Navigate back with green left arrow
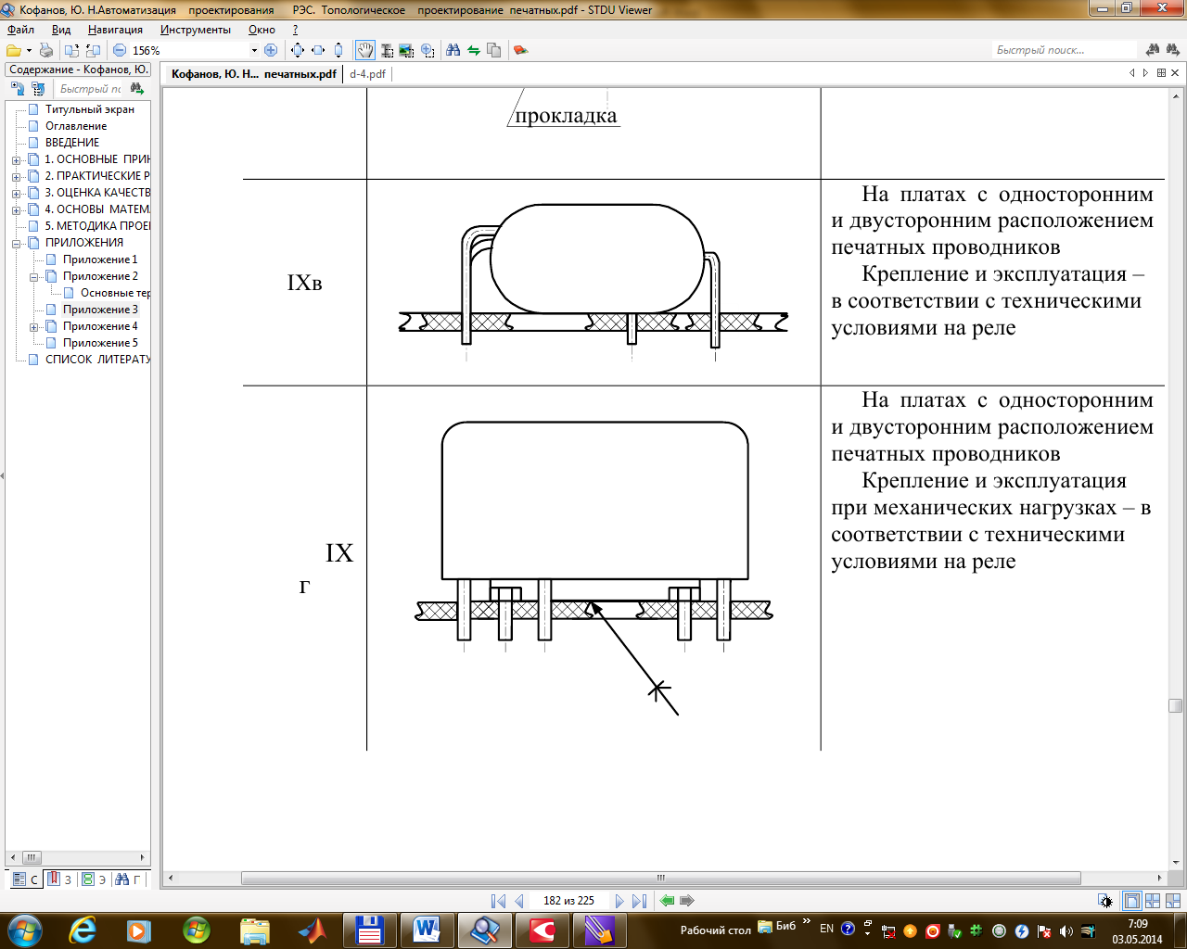This screenshot has height=949, width=1187. pos(667,901)
